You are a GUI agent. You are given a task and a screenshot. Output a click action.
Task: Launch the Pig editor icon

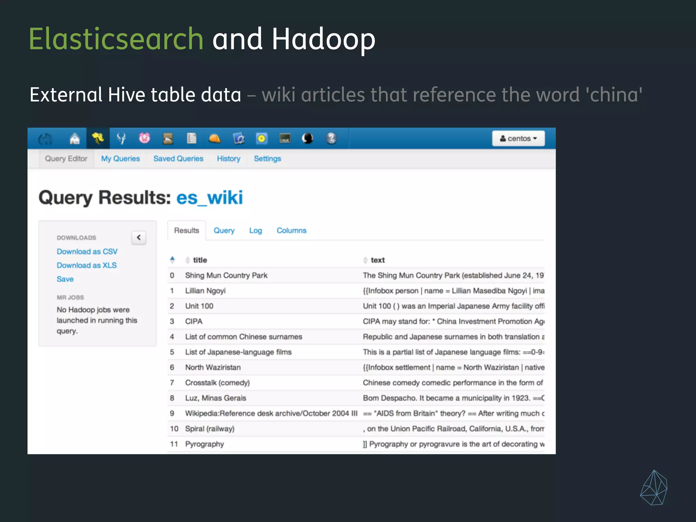[x=144, y=138]
